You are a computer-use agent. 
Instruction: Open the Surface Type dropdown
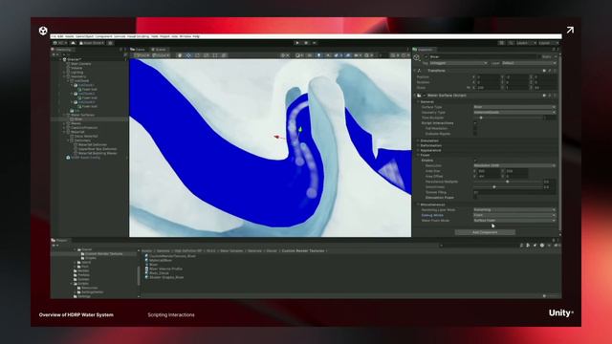pyautogui.click(x=514, y=107)
